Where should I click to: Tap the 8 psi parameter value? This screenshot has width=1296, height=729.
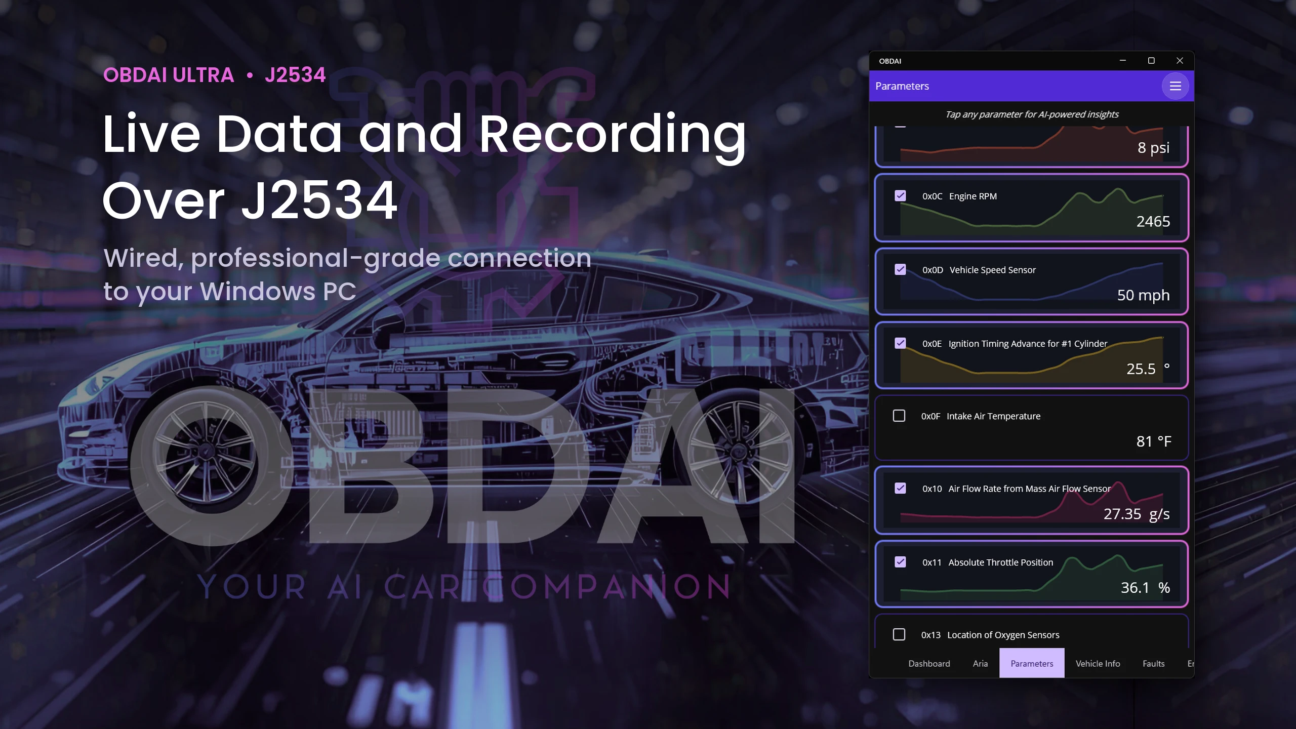click(1153, 147)
